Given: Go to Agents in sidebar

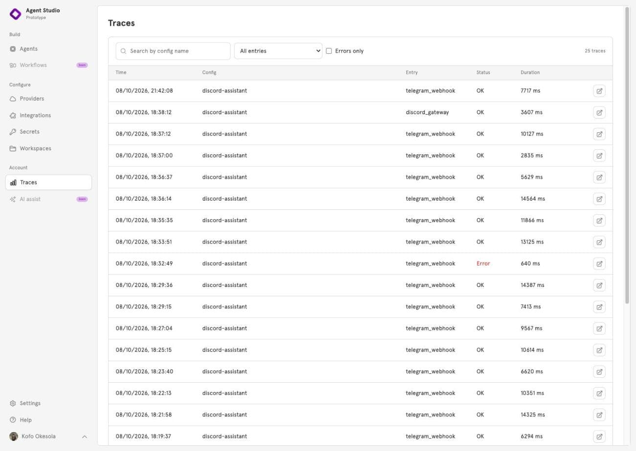Looking at the screenshot, I should pos(48,49).
